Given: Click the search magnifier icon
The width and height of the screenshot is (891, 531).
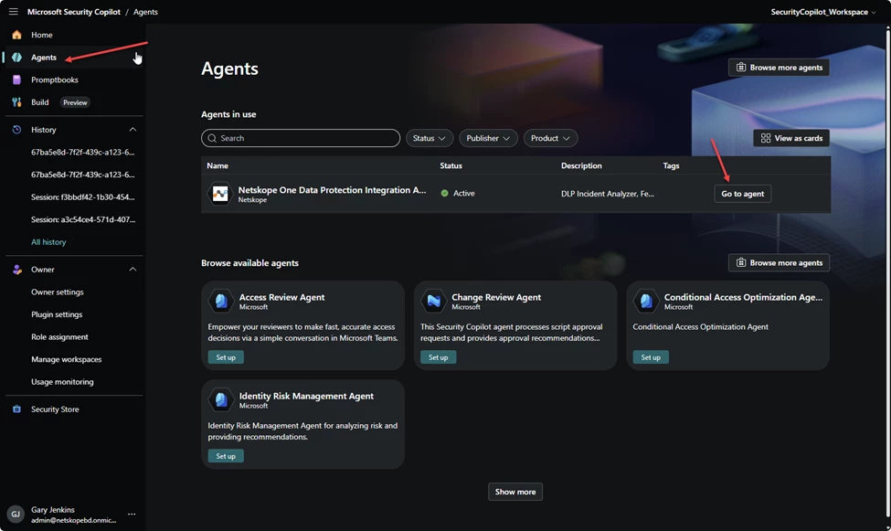Looking at the screenshot, I should [x=212, y=138].
